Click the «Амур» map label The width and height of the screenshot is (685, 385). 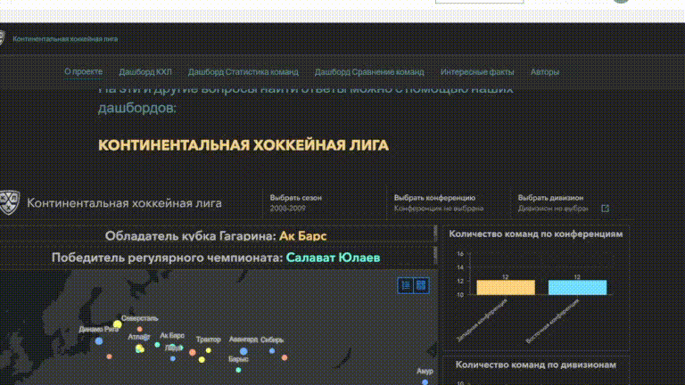point(425,371)
